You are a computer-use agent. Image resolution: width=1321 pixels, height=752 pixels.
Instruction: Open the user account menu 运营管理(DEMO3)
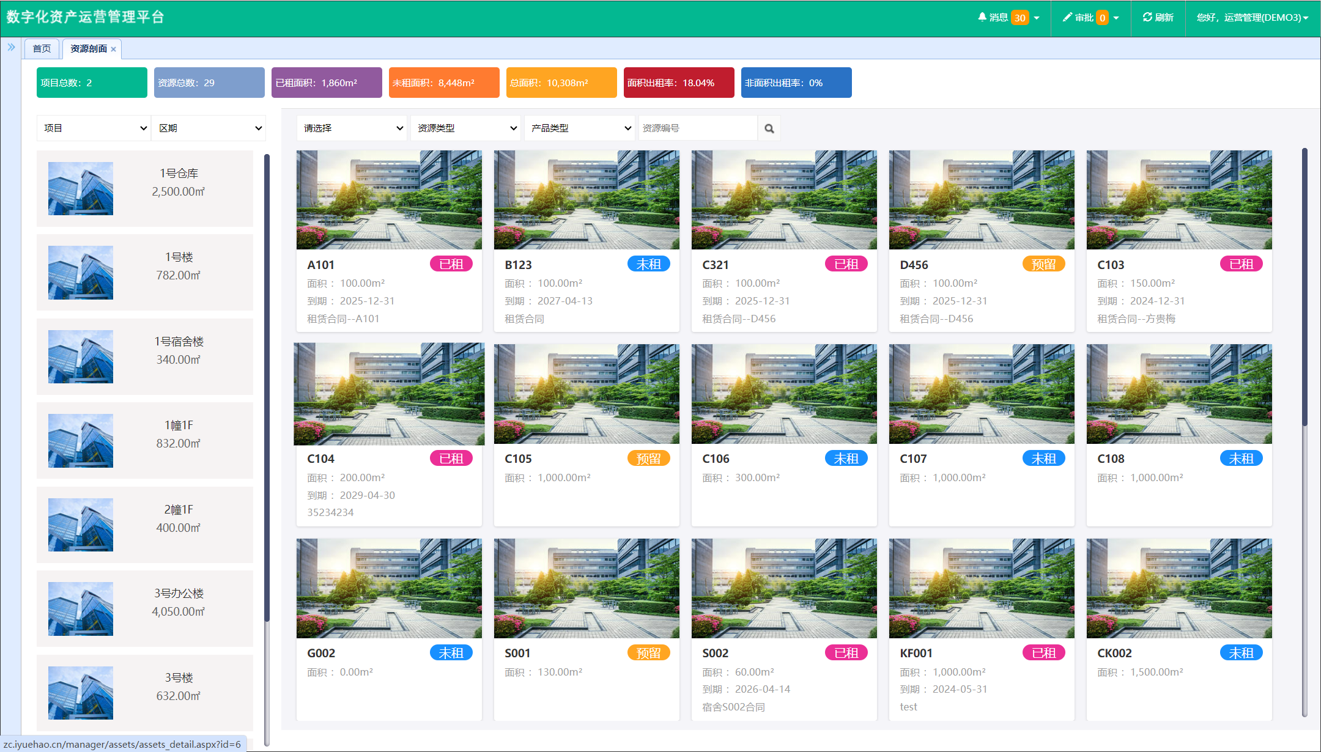1253,18
